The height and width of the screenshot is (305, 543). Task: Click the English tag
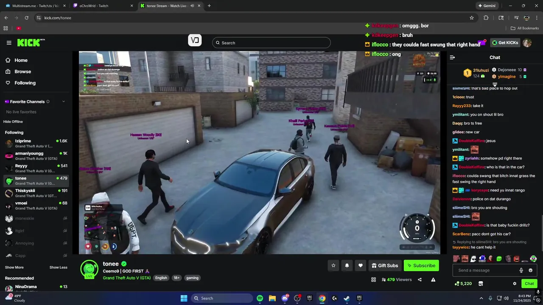coord(161,278)
